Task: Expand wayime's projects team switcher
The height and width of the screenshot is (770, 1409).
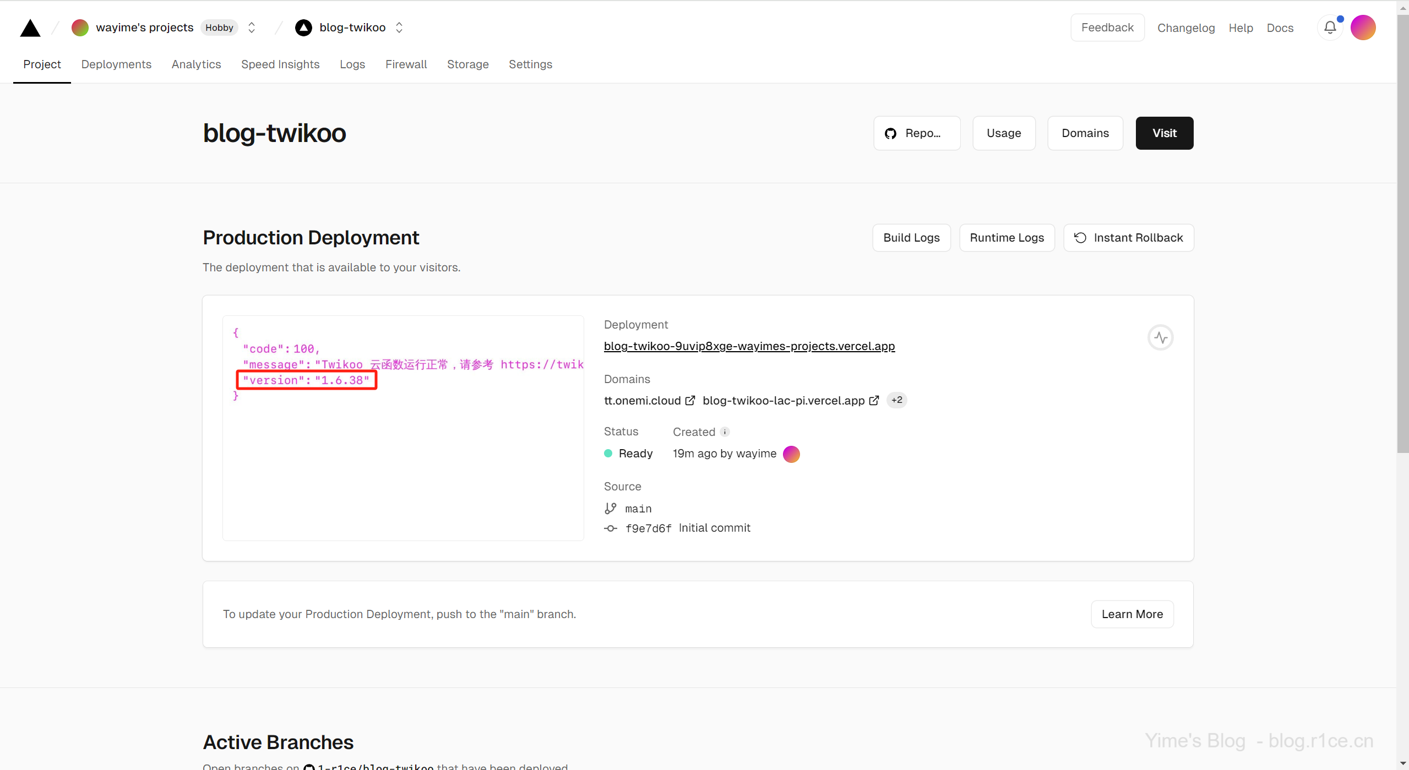Action: [252, 28]
